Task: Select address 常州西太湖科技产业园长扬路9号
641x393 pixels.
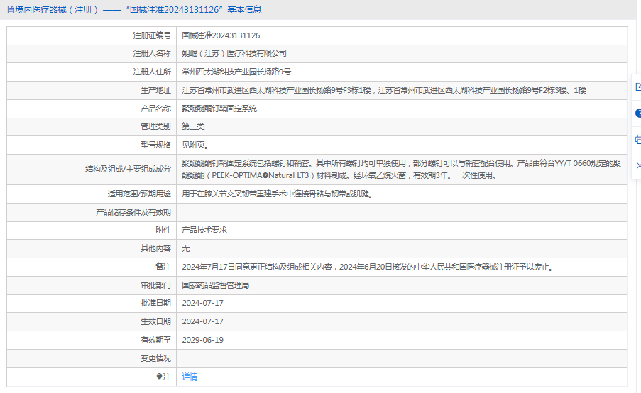Action: pyautogui.click(x=236, y=72)
